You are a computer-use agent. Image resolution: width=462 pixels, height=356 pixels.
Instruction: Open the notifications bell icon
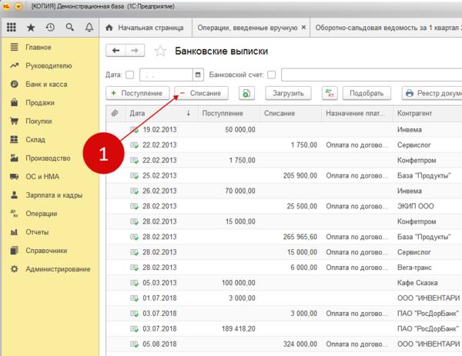pos(89,28)
